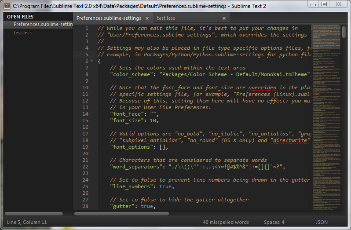Viewport: 351px width, 230px height.
Task: Click the value 10 on line 15
Action: coord(153,120)
